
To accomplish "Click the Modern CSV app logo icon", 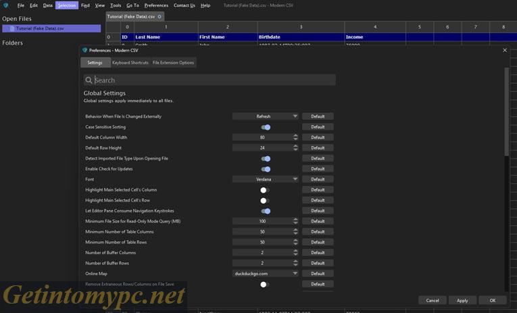I will (x=5, y=5).
